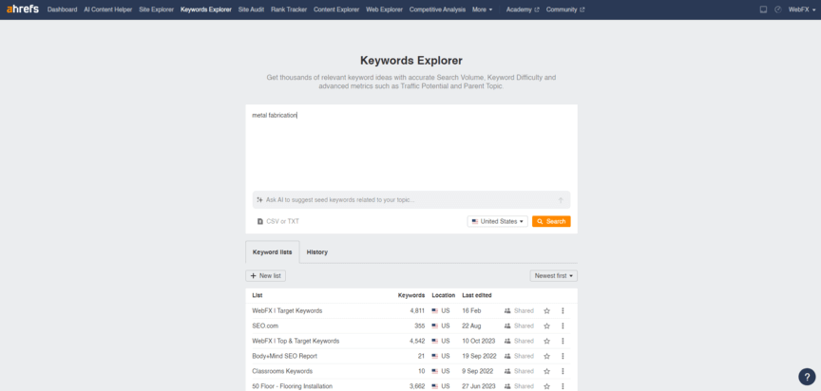
Task: Open Competitive Analysis
Action: point(437,9)
